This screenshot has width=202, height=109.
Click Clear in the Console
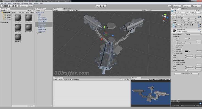pyautogui.click(x=56, y=79)
